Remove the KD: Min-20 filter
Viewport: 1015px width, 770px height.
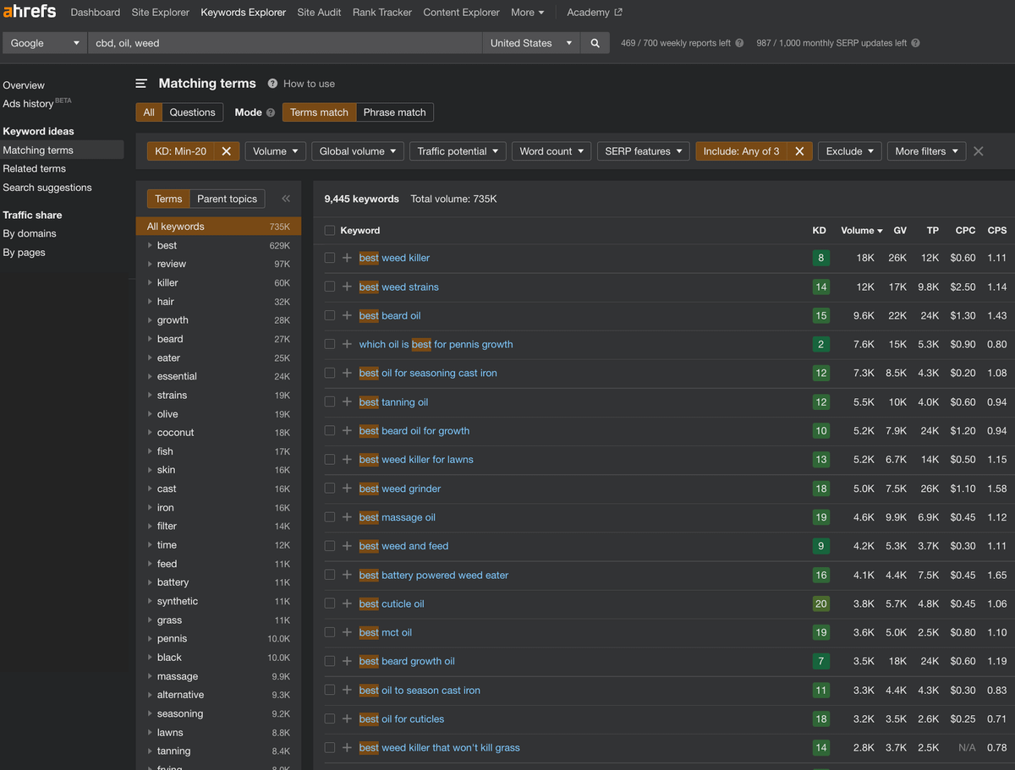click(226, 151)
